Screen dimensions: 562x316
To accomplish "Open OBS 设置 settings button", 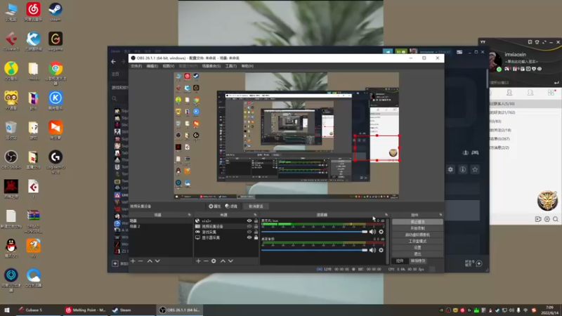I will (417, 248).
